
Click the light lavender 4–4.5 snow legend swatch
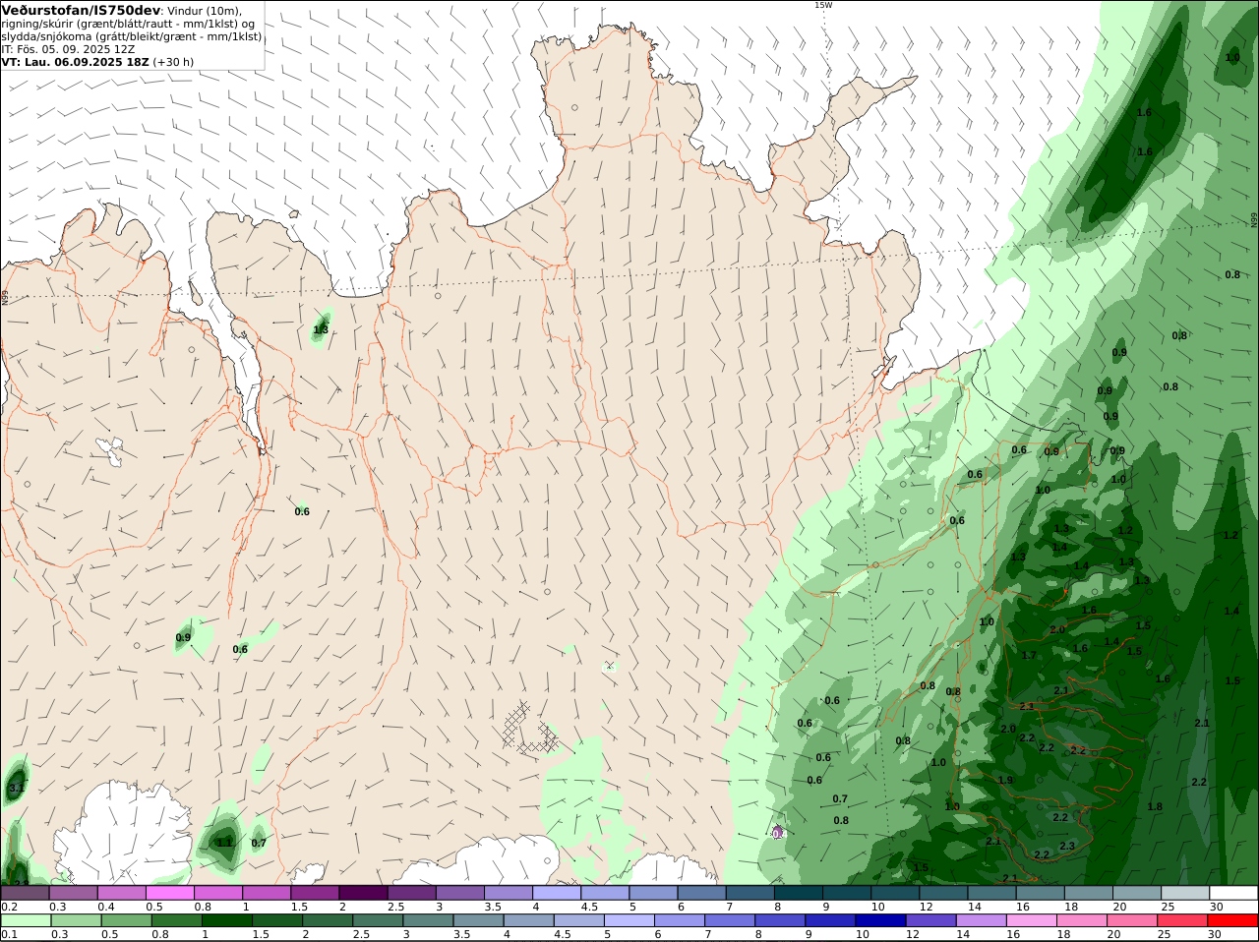click(557, 893)
